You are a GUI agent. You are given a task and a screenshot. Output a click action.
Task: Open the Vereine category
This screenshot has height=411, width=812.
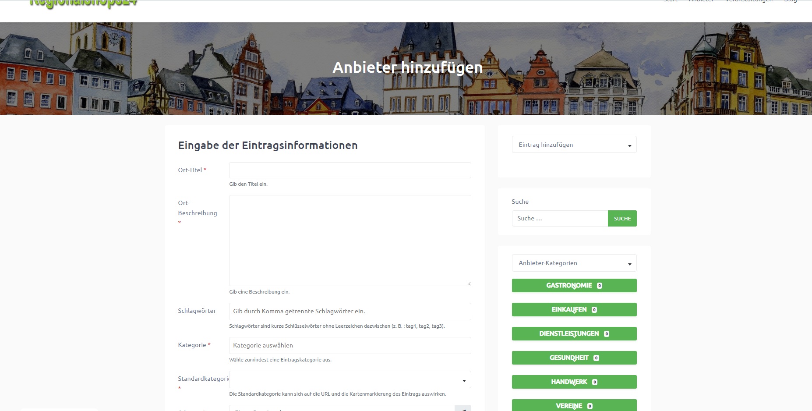[x=568, y=405]
